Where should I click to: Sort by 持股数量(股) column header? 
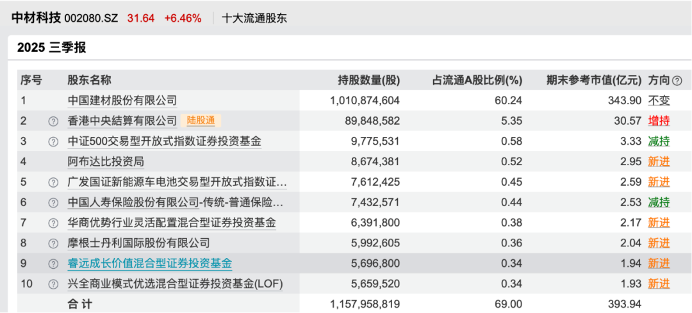click(x=368, y=81)
